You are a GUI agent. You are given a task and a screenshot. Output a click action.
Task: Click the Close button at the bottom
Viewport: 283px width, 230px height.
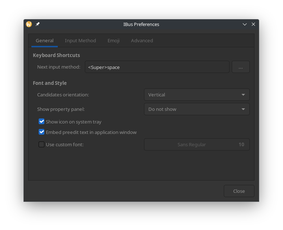coord(239,191)
